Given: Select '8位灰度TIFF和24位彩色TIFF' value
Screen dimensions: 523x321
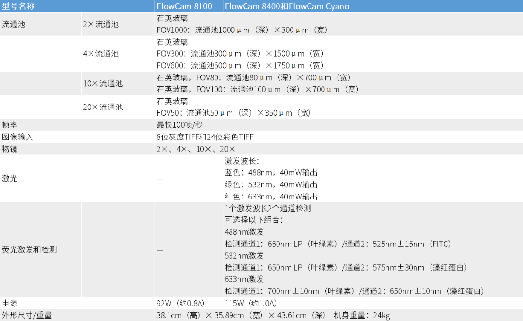Looking at the screenshot, I should tap(205, 137).
